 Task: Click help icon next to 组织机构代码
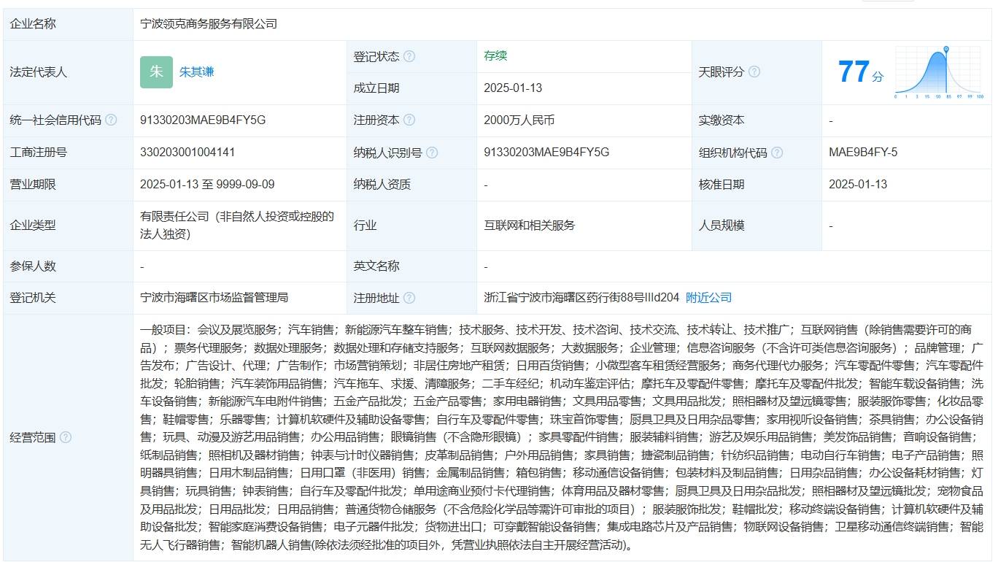[777, 153]
